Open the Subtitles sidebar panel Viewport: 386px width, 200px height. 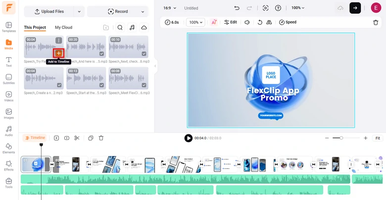(8, 79)
